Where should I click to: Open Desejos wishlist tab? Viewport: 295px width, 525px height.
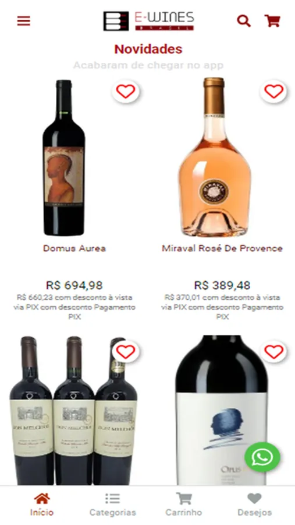click(255, 505)
